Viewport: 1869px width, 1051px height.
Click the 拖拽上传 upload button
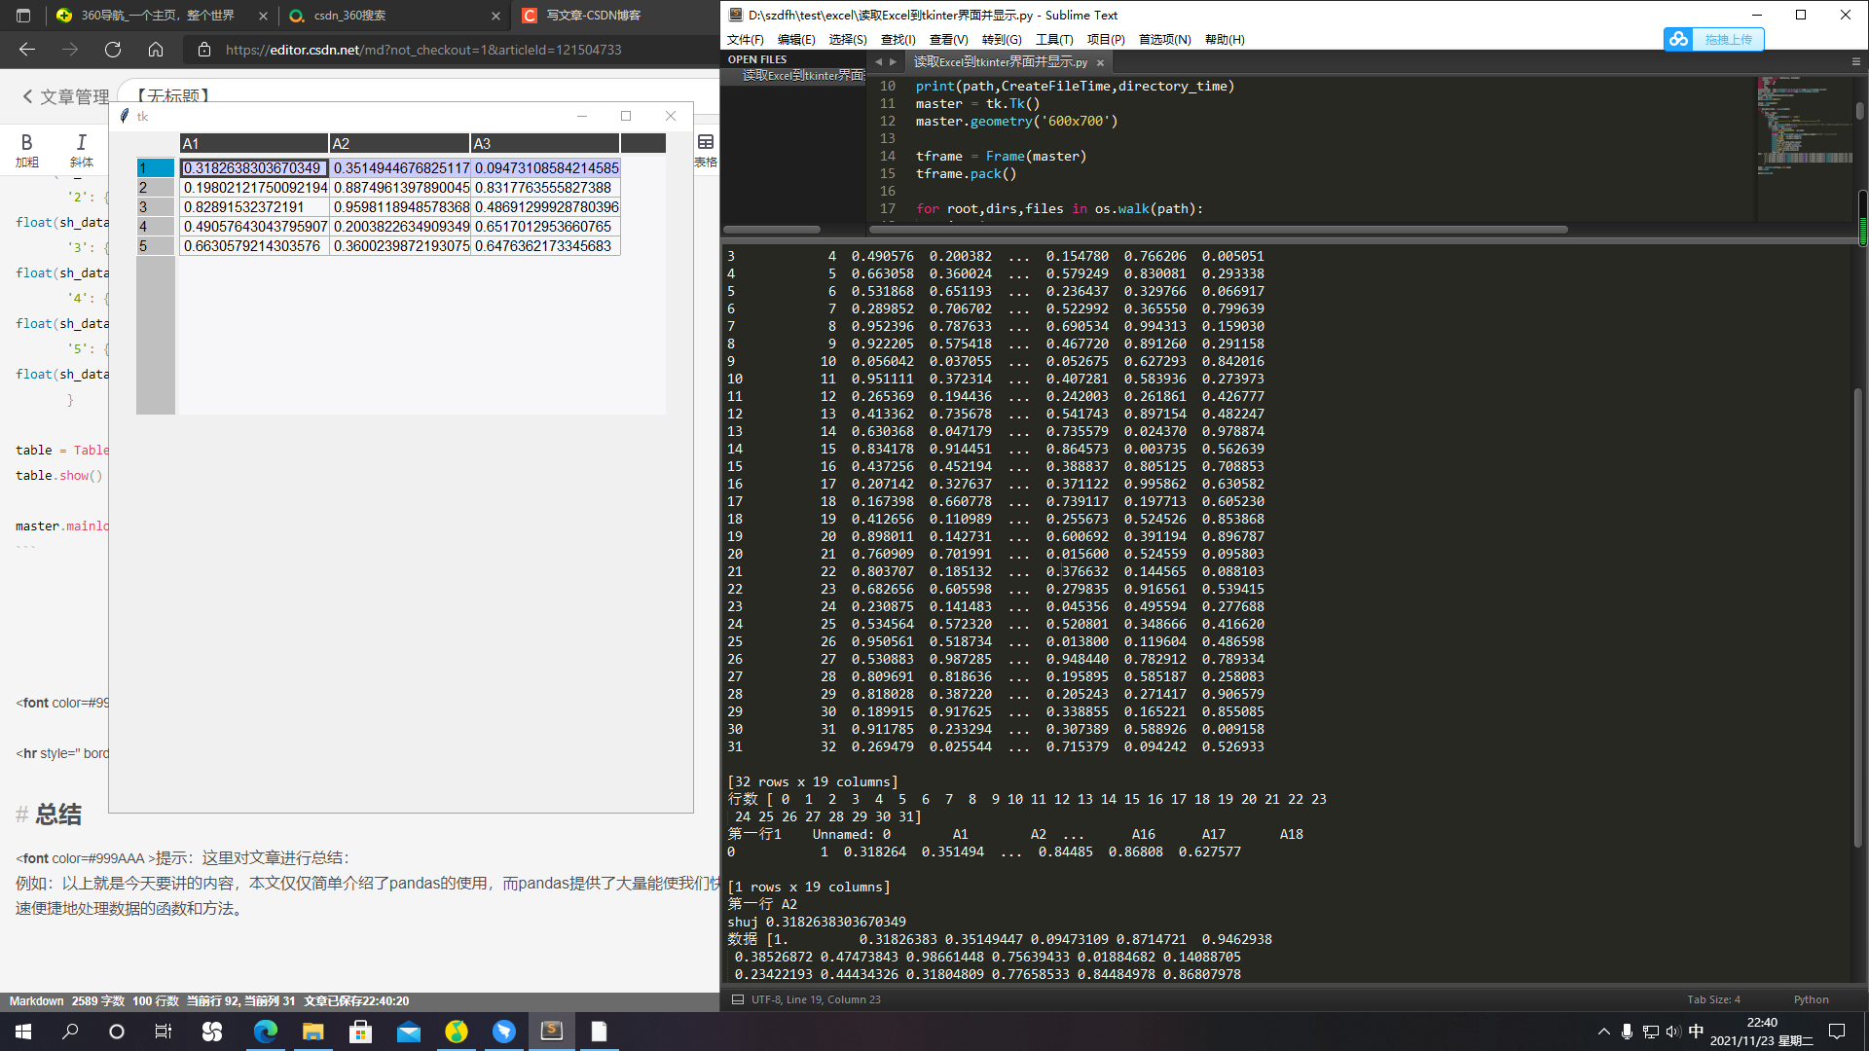pos(1728,39)
